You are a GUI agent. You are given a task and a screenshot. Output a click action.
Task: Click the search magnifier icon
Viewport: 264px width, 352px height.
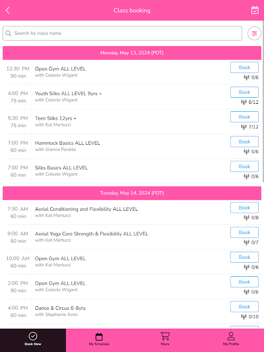[8, 33]
